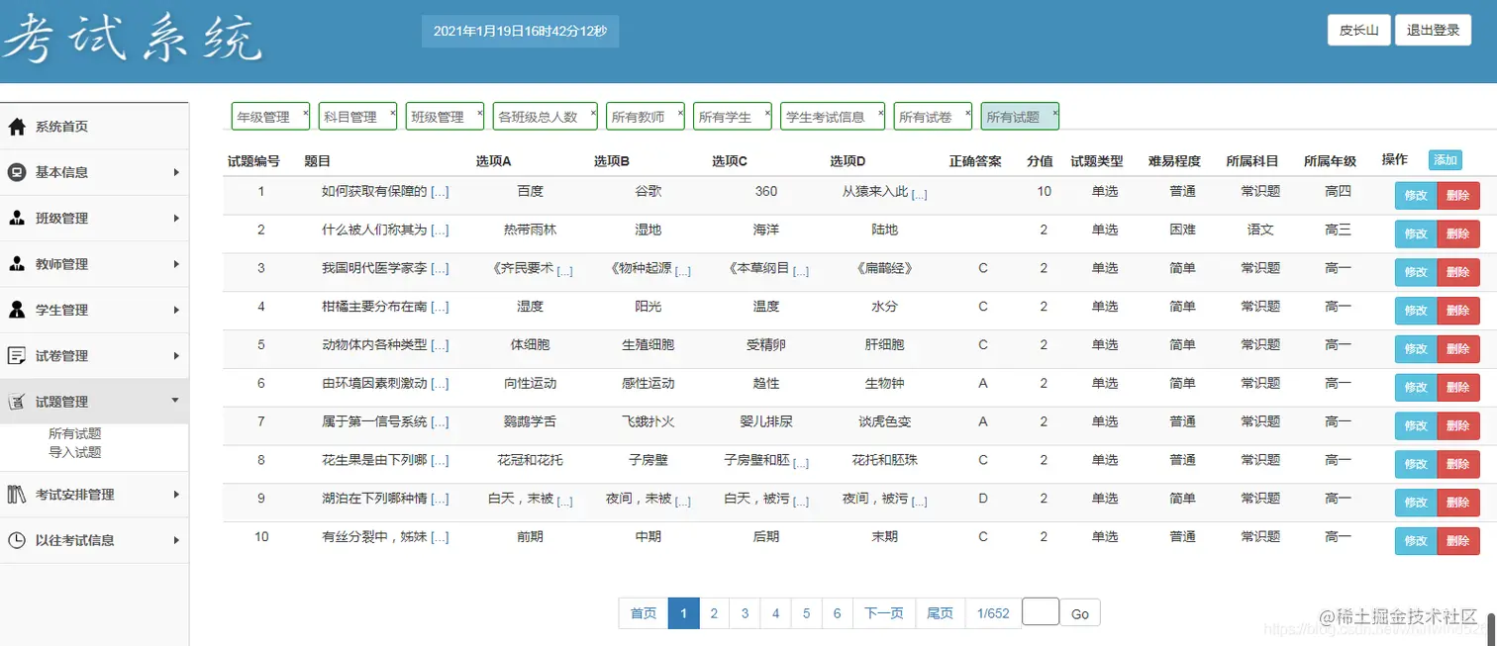1497x646 pixels.
Task: Click the 教师管理 sidebar icon
Action: pyautogui.click(x=17, y=264)
